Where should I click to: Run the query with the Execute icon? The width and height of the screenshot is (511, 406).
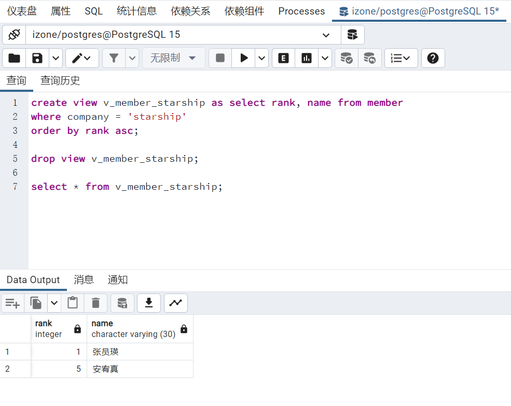click(243, 58)
